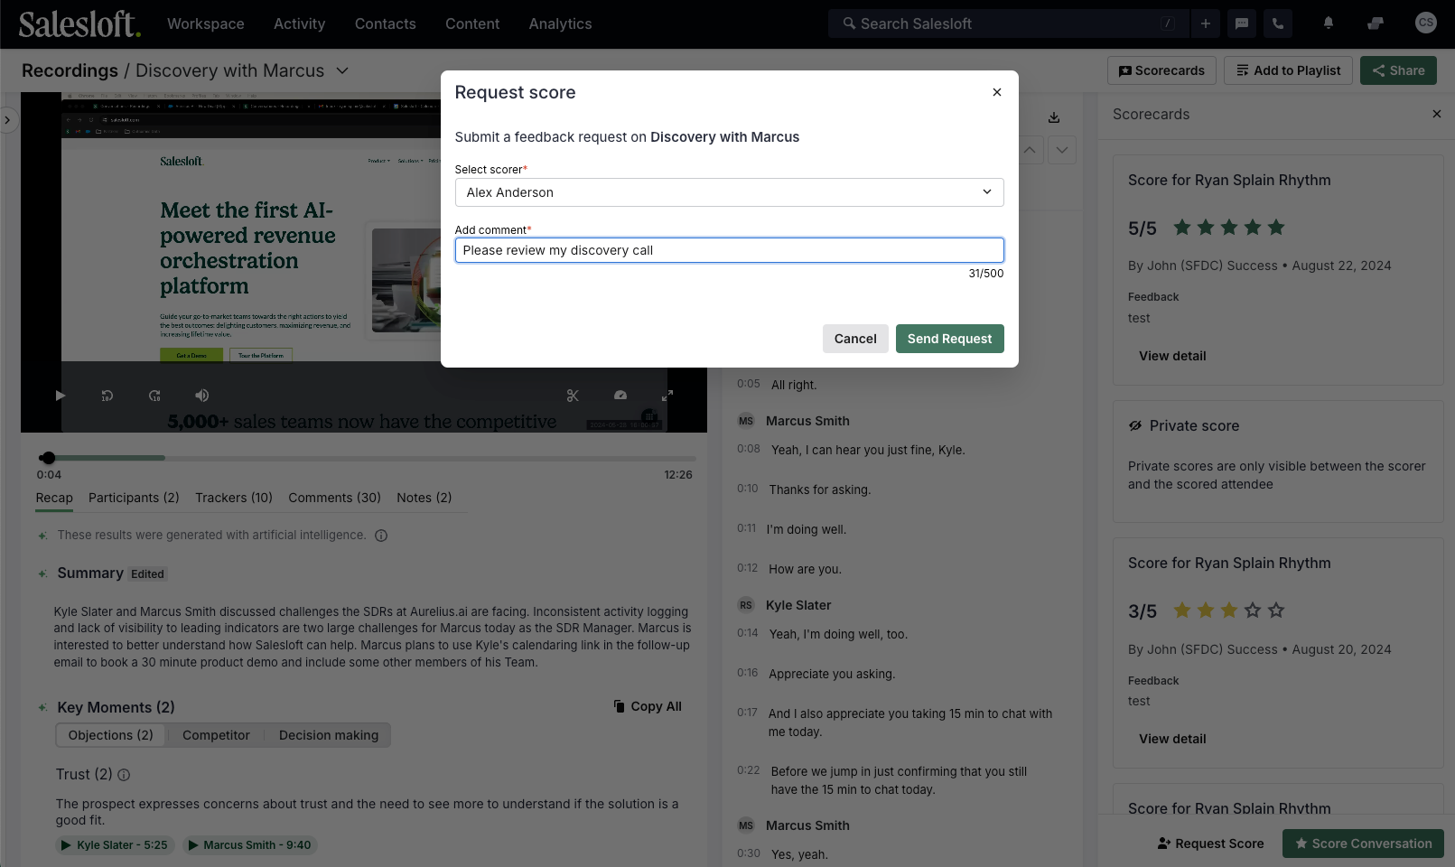
Task: Click the CS user avatar
Action: click(1426, 23)
